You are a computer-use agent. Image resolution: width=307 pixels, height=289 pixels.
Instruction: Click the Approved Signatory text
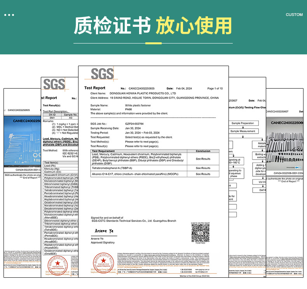tap(103, 242)
